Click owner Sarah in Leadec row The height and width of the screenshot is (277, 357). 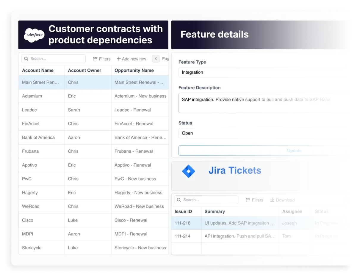pos(74,110)
